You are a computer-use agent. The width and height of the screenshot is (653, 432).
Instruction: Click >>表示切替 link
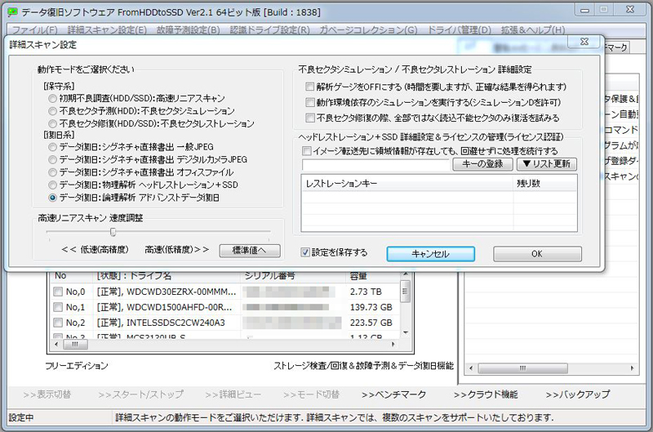47,394
